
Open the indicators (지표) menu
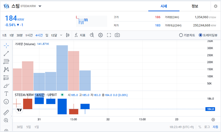click(80, 35)
